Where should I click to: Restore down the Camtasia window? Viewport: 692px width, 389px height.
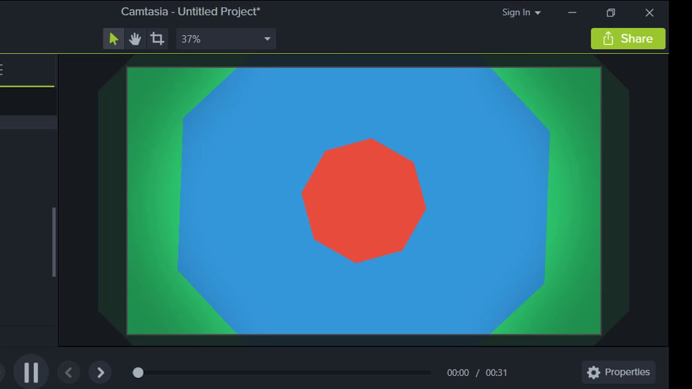pyautogui.click(x=611, y=12)
